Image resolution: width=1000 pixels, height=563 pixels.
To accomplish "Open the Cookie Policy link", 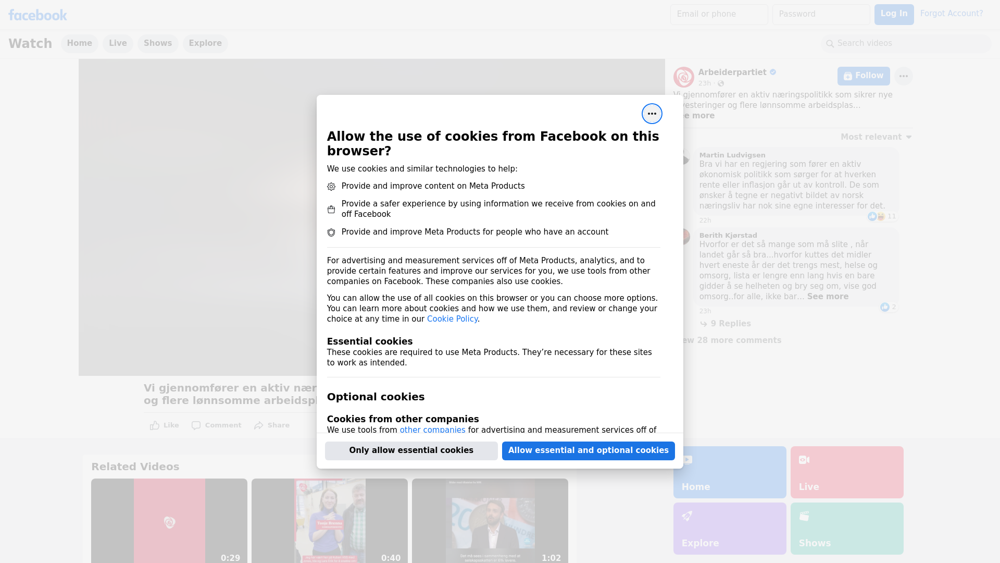I will click(x=452, y=319).
